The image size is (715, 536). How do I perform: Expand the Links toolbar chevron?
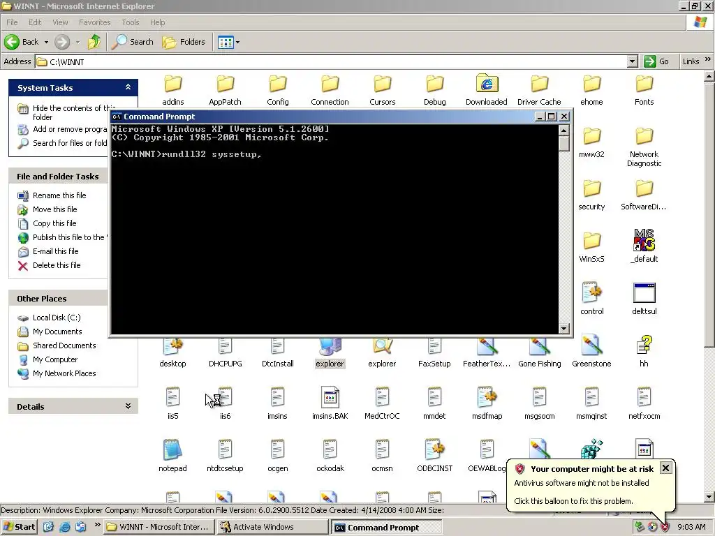pyautogui.click(x=708, y=60)
